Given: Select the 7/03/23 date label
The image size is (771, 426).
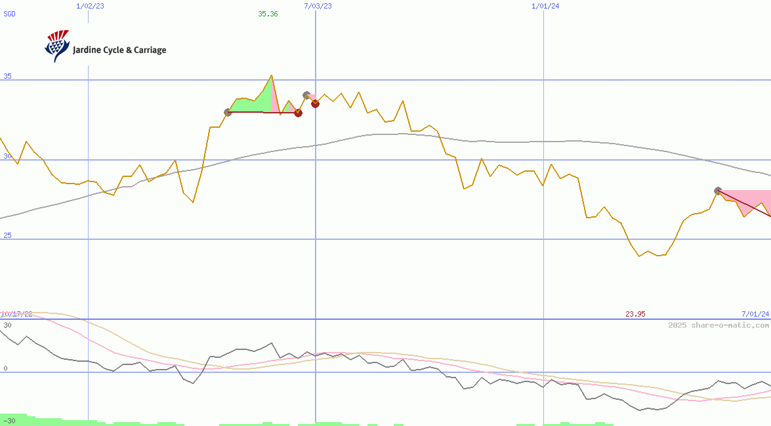Looking at the screenshot, I should point(318,6).
